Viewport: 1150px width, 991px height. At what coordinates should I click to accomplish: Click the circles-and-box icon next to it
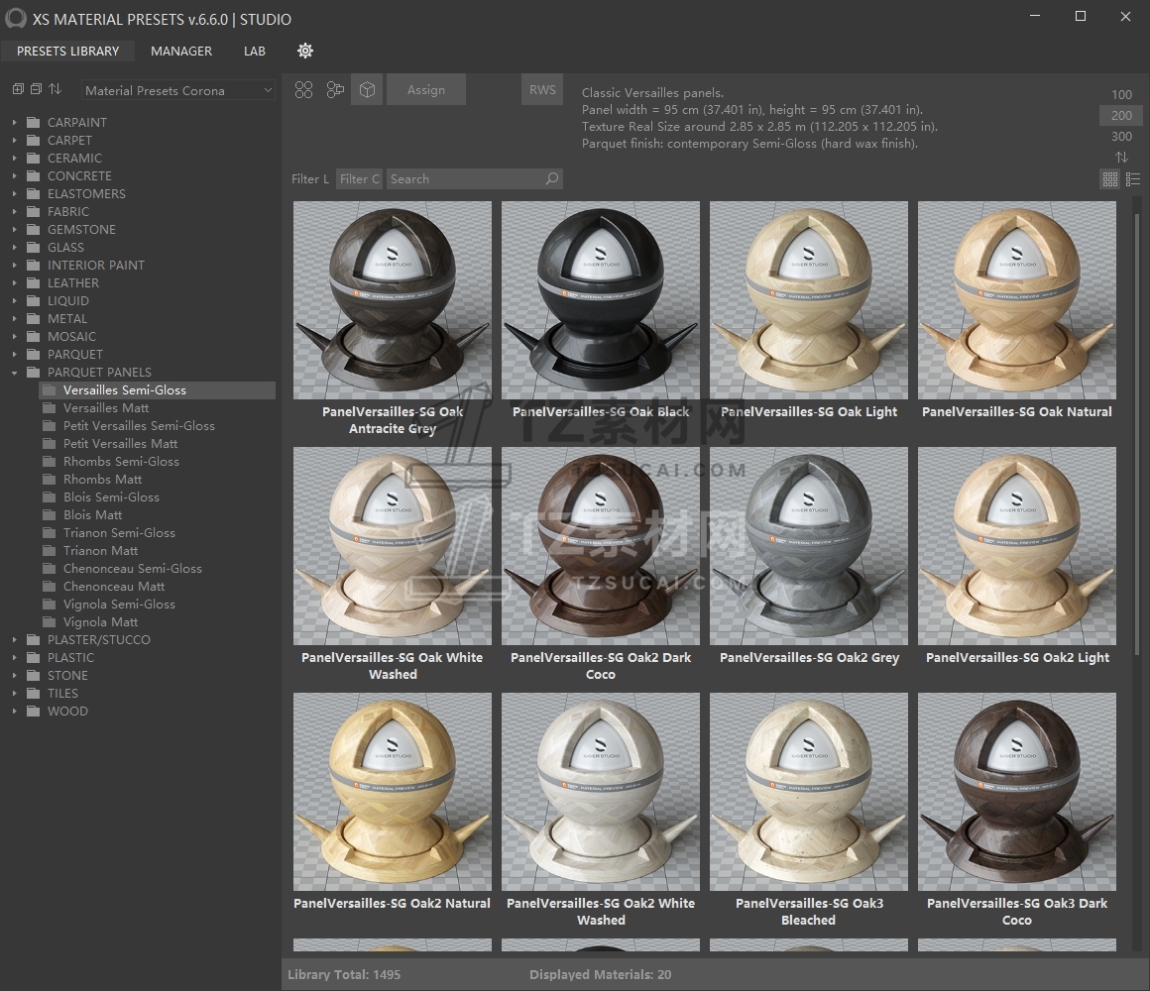[335, 90]
